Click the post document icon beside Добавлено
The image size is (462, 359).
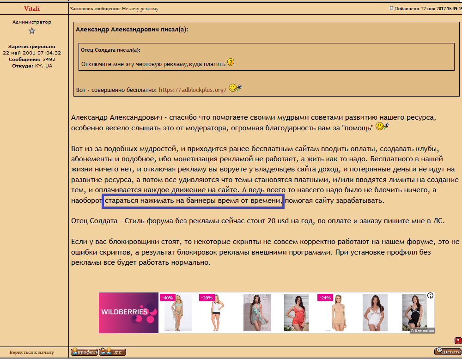[392, 8]
